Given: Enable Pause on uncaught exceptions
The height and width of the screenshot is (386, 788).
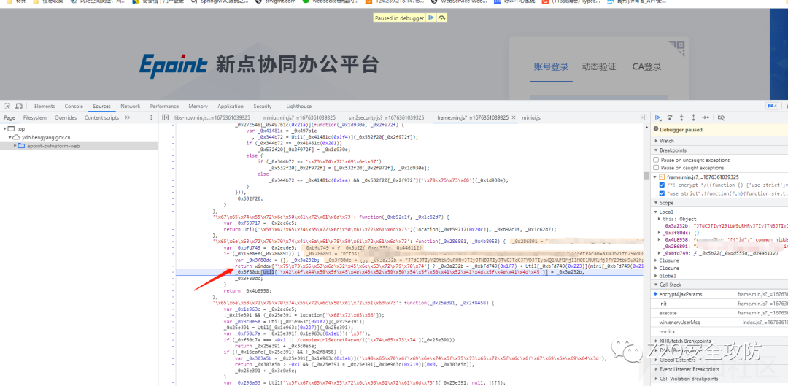Looking at the screenshot, I should 656,160.
